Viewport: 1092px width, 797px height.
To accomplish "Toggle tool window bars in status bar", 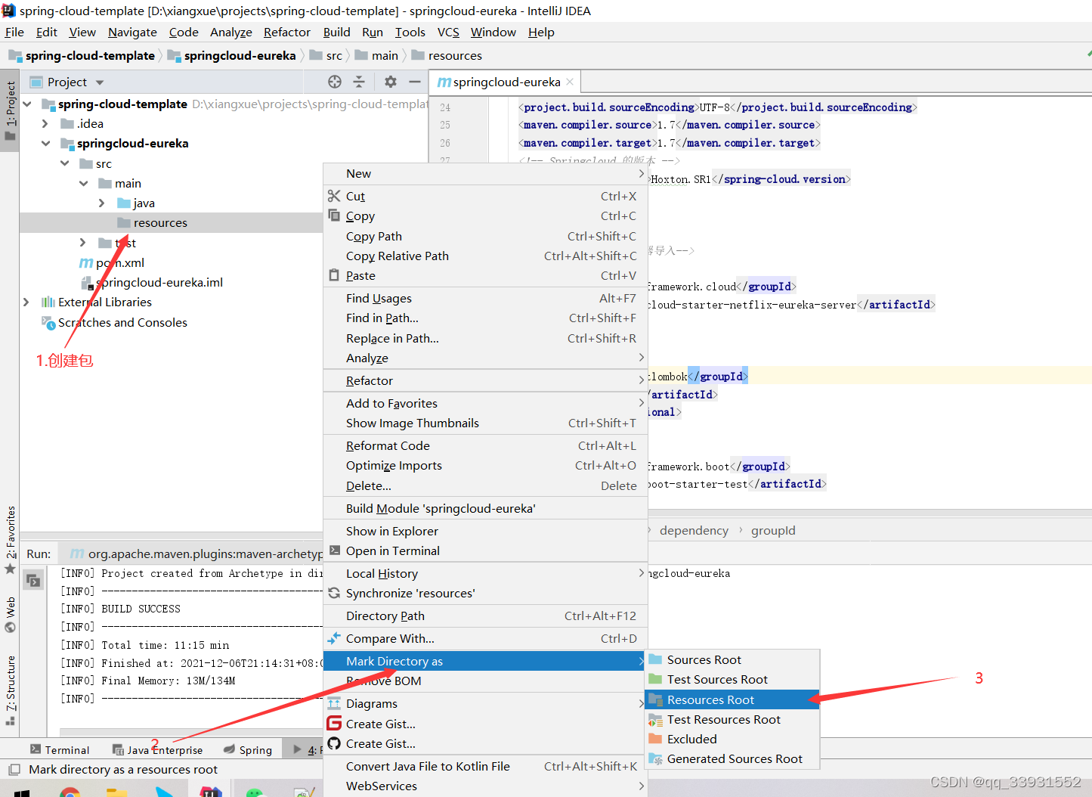I will [x=14, y=770].
